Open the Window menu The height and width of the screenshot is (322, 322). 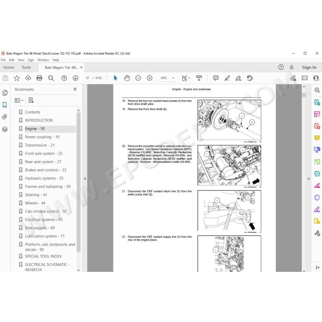click(x=43, y=60)
